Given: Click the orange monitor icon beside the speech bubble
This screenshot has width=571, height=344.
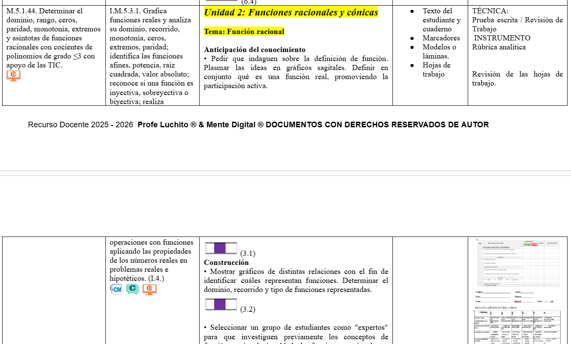Looking at the screenshot, I should (x=149, y=289).
